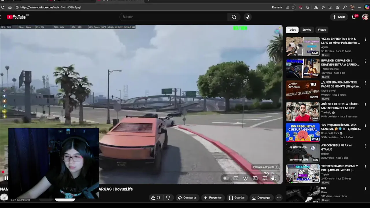The width and height of the screenshot is (370, 208).
Task: Open options menu for TIROTEO SHARKS VS CMK video
Action: coord(365,167)
